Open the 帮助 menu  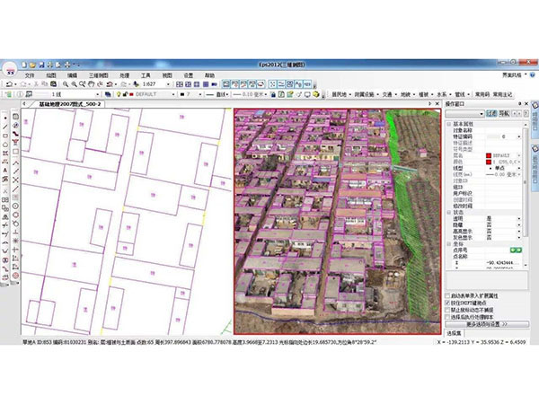coord(209,75)
